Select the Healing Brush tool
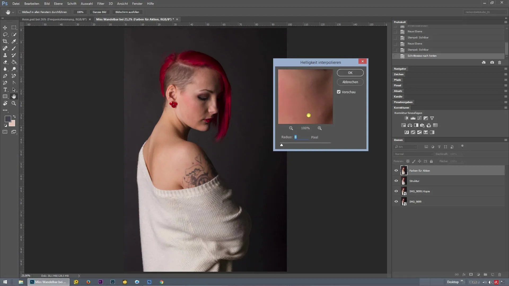The height and width of the screenshot is (286, 509). (5, 48)
